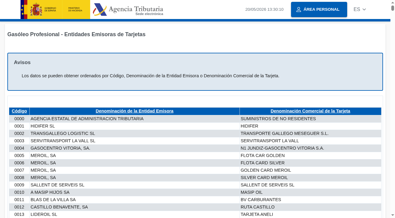Click the scrollbar down arrow
The width and height of the screenshot is (395, 218).
tap(393, 216)
